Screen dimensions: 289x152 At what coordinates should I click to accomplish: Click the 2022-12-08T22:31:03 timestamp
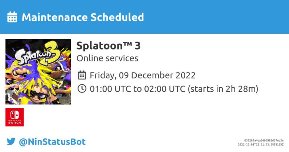click(259, 145)
